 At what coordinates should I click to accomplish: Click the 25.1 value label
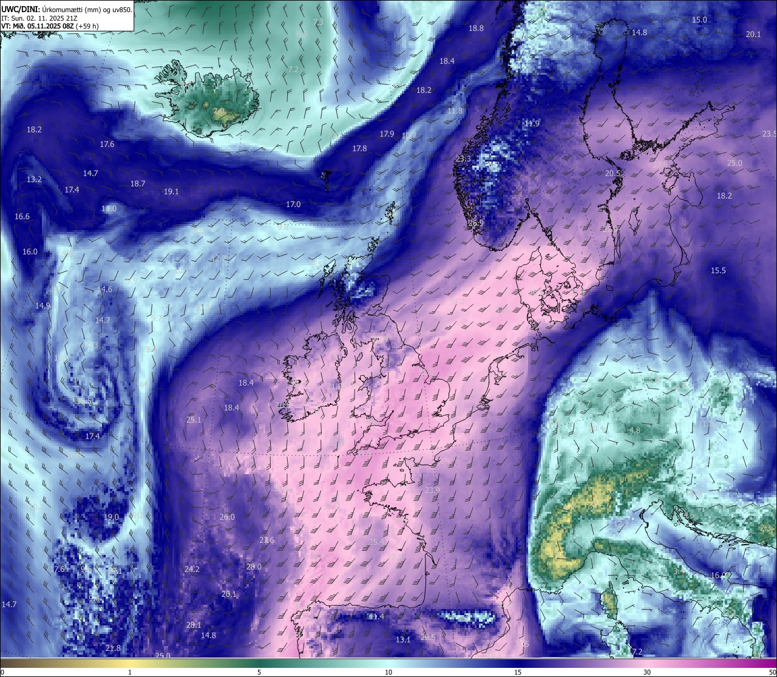coord(194,420)
